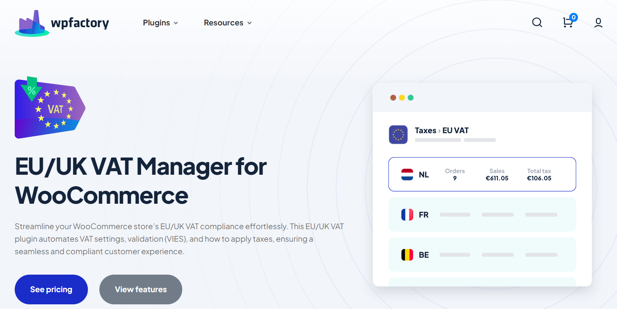Click the View features button
Viewport: 617px width, 309px height.
(x=141, y=289)
